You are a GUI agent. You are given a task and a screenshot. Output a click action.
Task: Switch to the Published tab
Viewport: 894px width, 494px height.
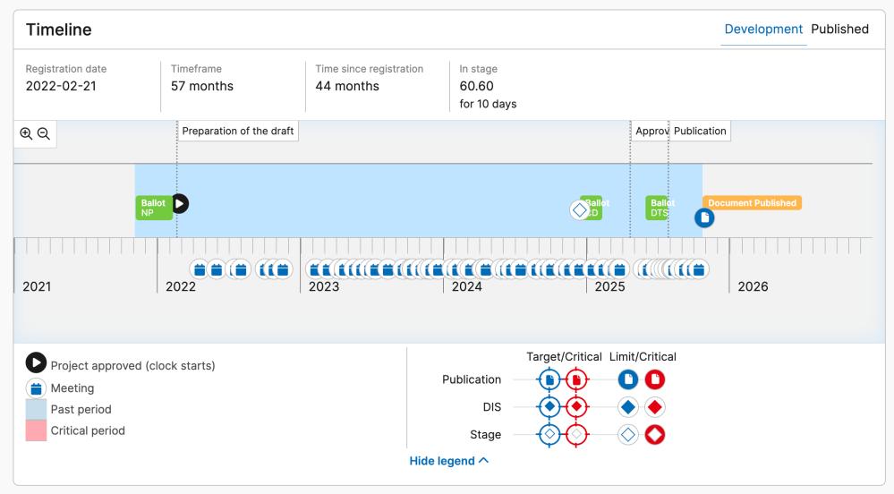click(x=839, y=30)
